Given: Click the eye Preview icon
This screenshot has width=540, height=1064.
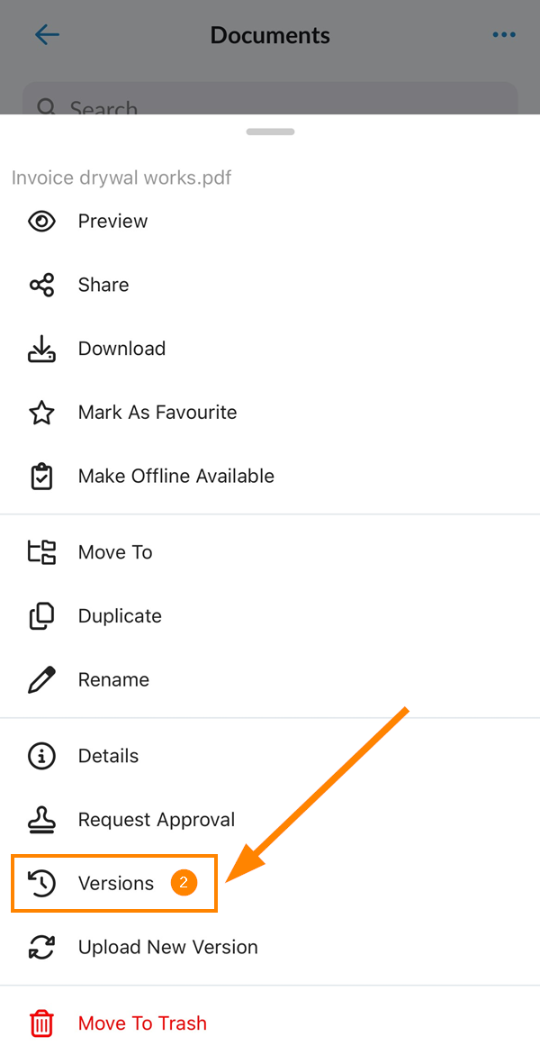Looking at the screenshot, I should (42, 222).
